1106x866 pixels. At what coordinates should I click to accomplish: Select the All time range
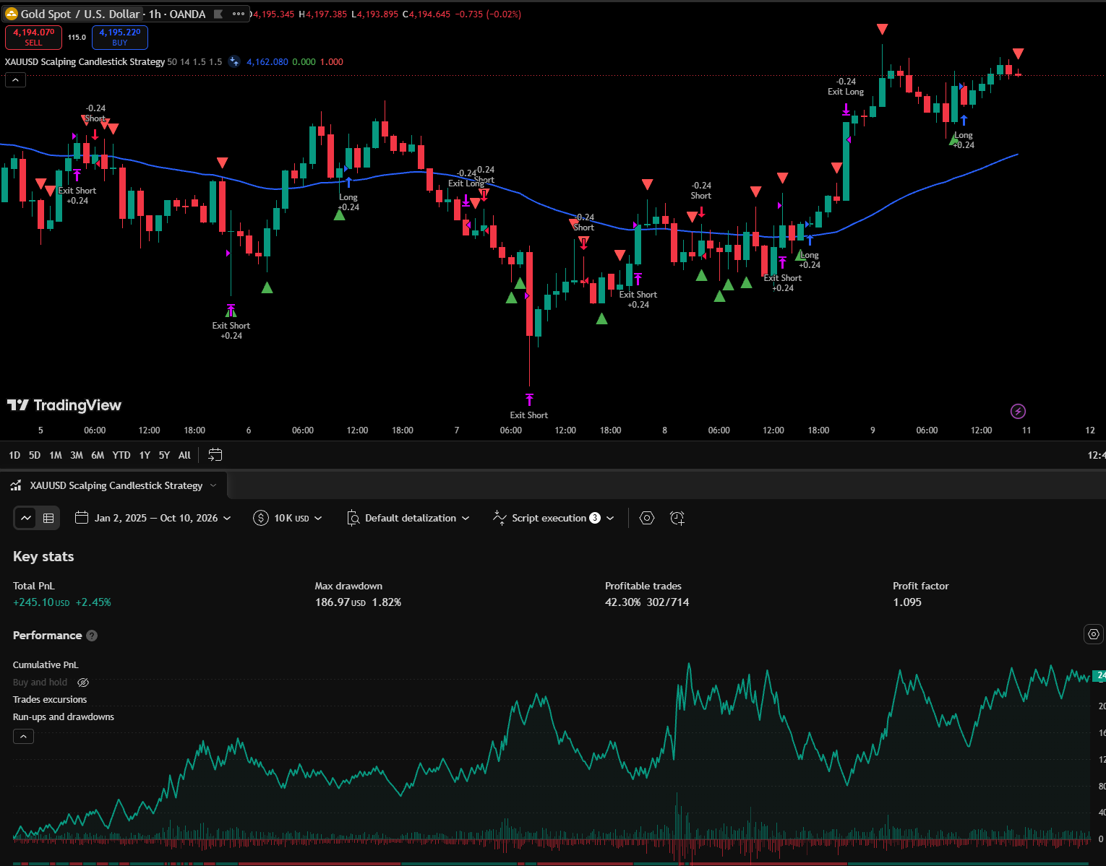point(184,455)
